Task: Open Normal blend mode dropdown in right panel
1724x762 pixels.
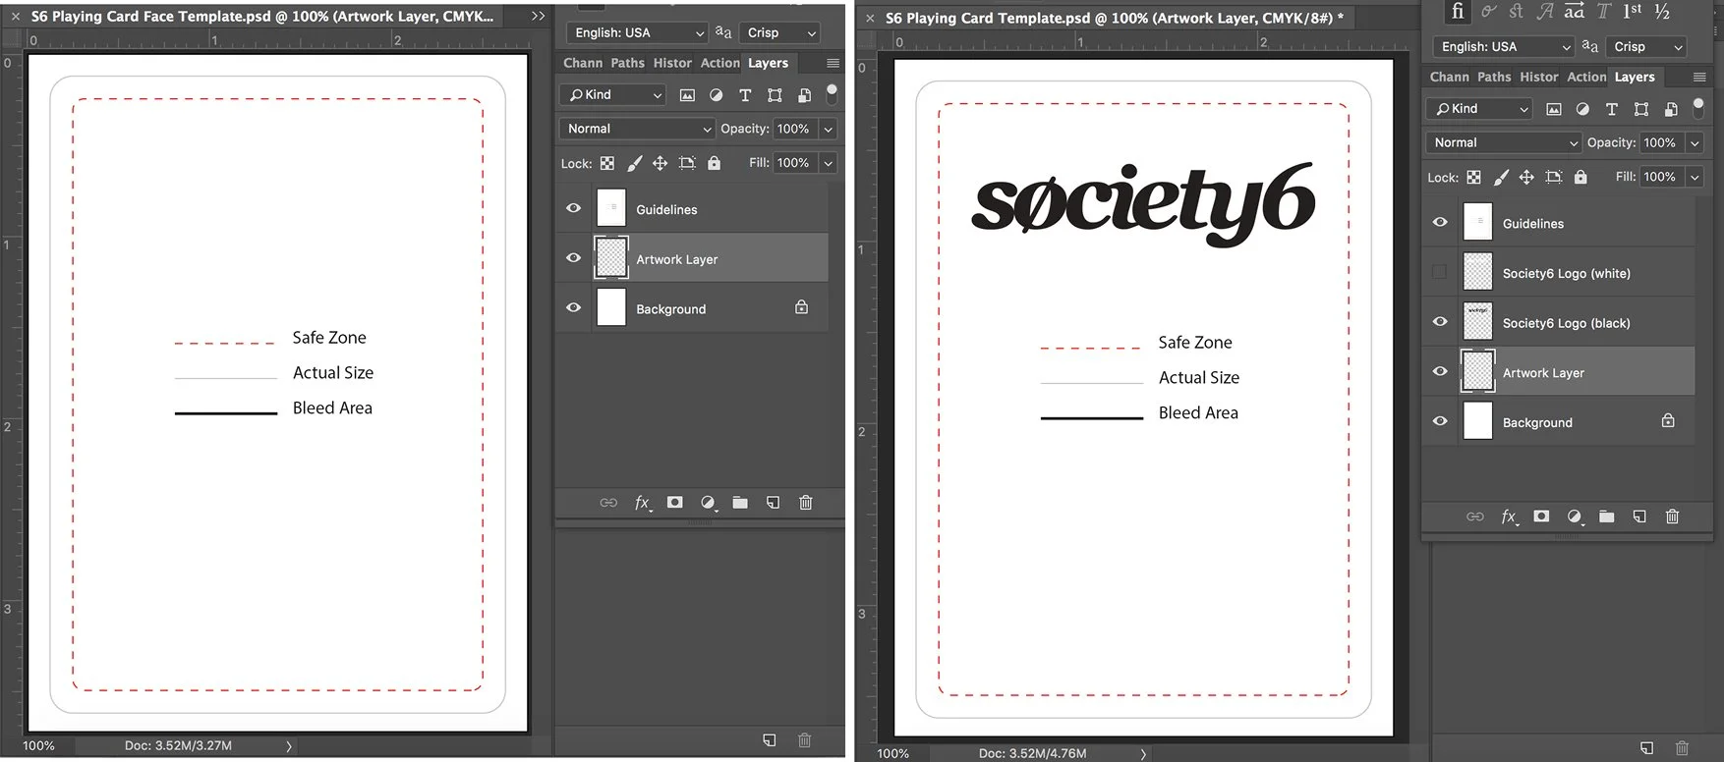Action: coord(1504,142)
